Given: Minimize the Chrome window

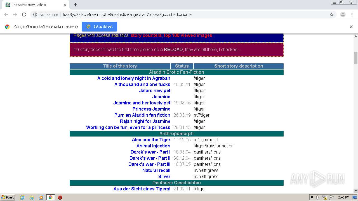Looking at the screenshot, I should 335,3.
